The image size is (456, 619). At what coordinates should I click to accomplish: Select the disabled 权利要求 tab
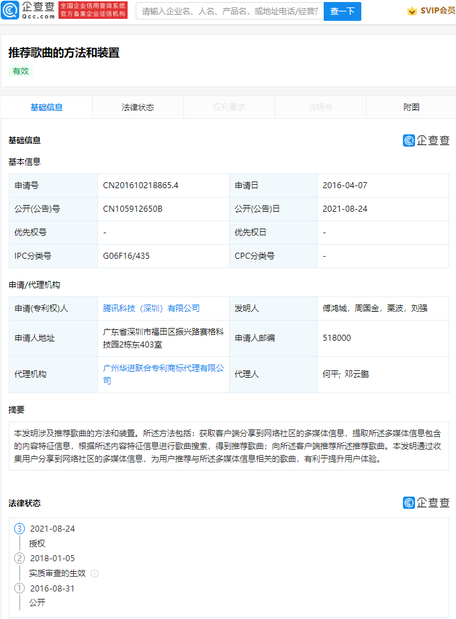[229, 108]
